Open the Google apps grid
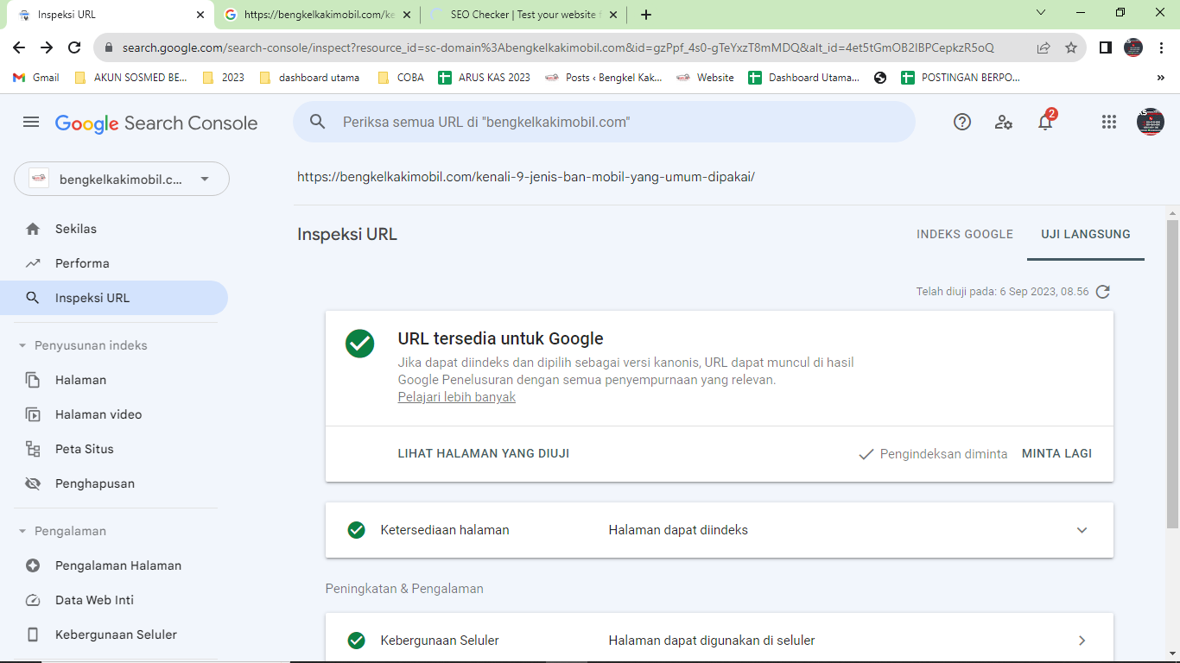Image resolution: width=1180 pixels, height=663 pixels. click(x=1109, y=123)
